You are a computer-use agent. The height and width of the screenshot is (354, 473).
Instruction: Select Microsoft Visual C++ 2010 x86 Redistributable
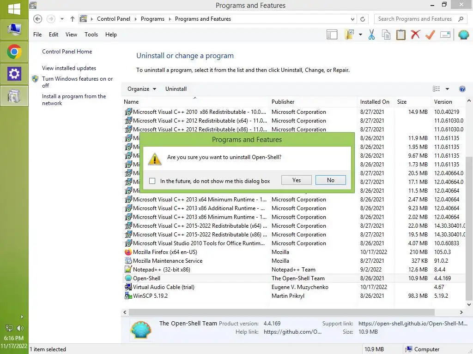pyautogui.click(x=294, y=112)
